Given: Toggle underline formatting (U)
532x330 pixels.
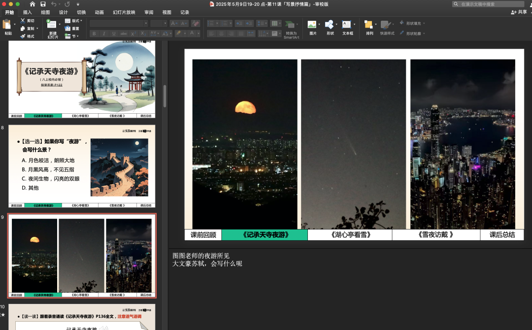Looking at the screenshot, I should [114, 33].
